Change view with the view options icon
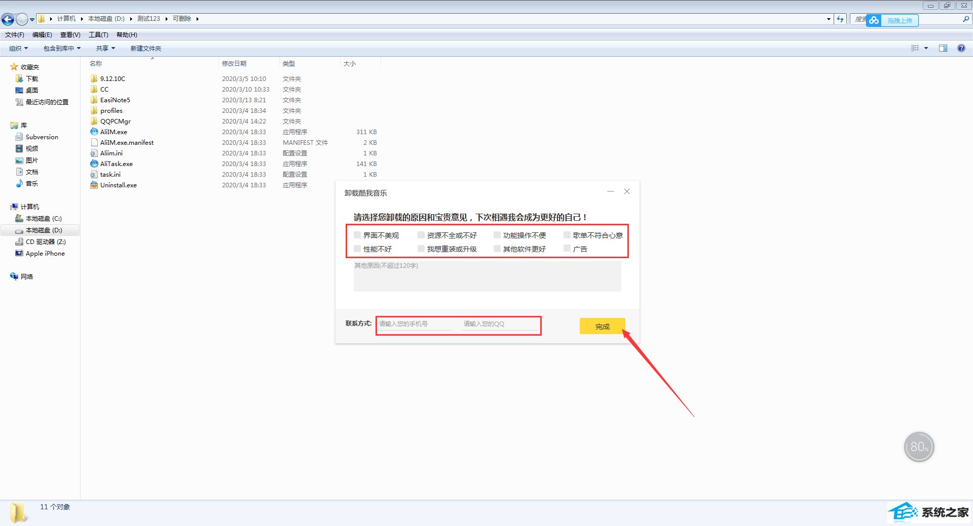This screenshot has height=526, width=973. pyautogui.click(x=915, y=48)
